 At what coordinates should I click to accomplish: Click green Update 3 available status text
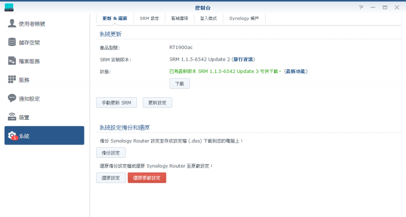[225, 71]
